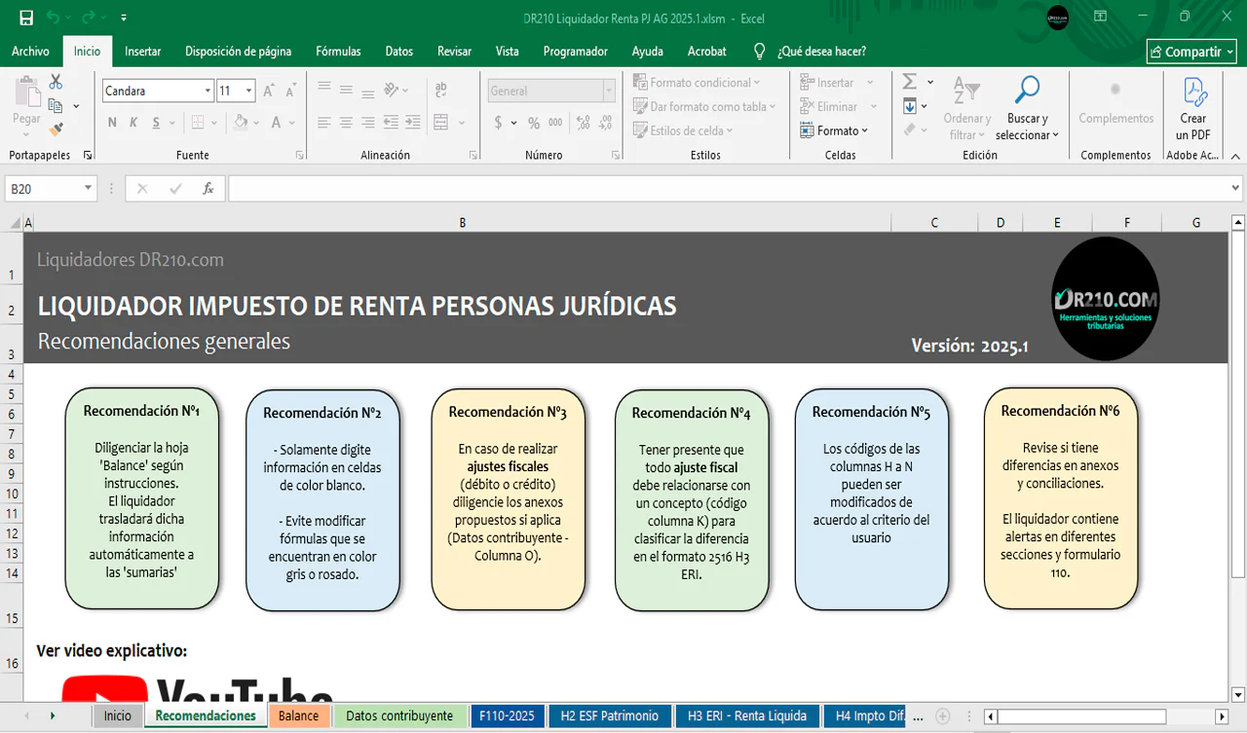The height and width of the screenshot is (733, 1247).
Task: Expand the Formato cells dropdown
Action: point(835,130)
